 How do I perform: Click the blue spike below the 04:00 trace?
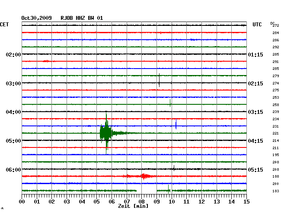click(x=176, y=124)
